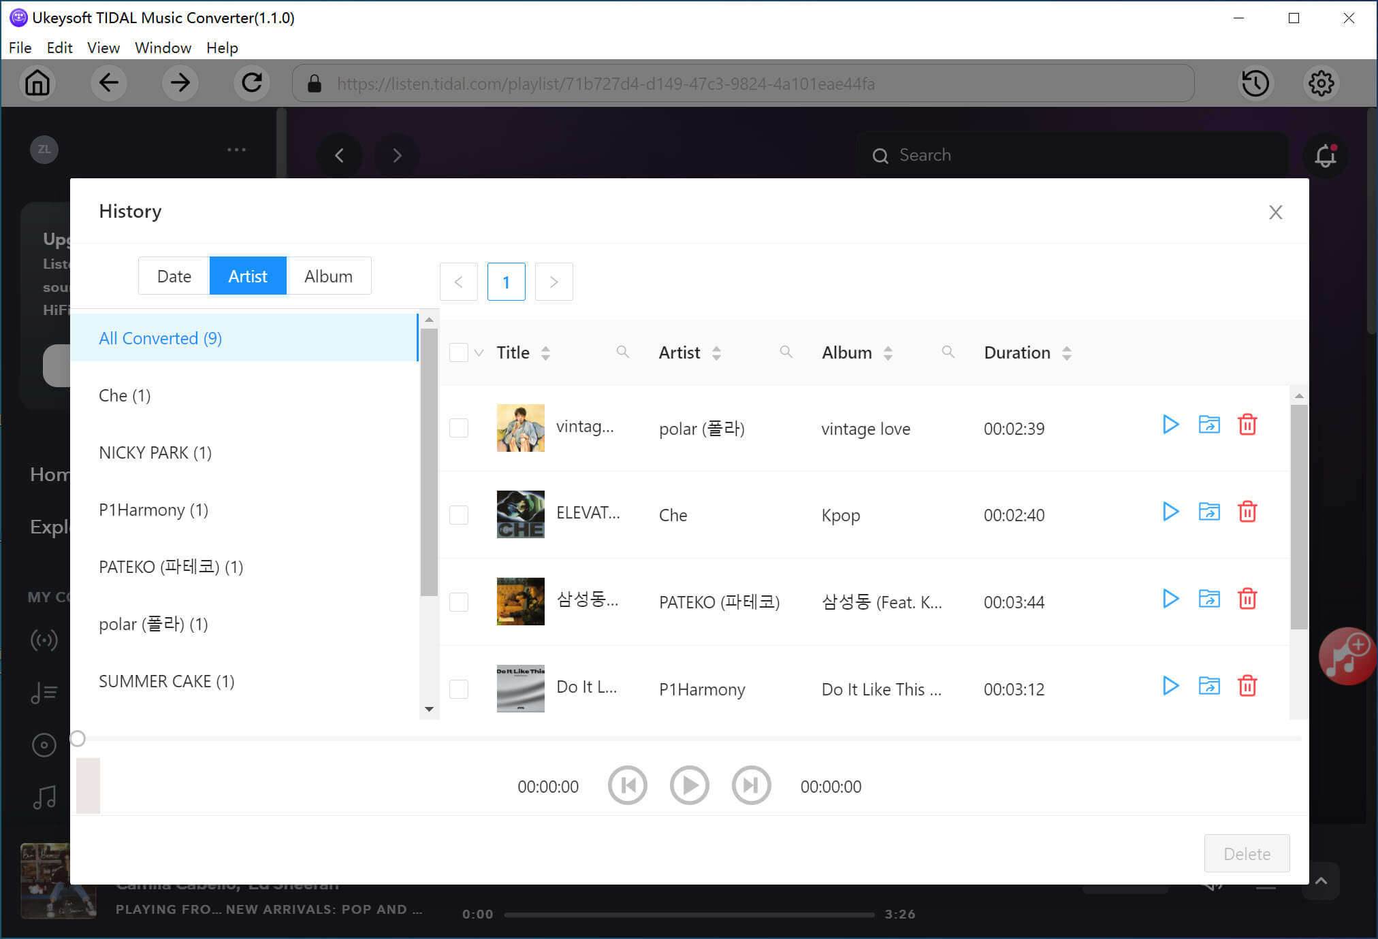Open the conversion history clock icon
The height and width of the screenshot is (939, 1378).
pyautogui.click(x=1255, y=83)
